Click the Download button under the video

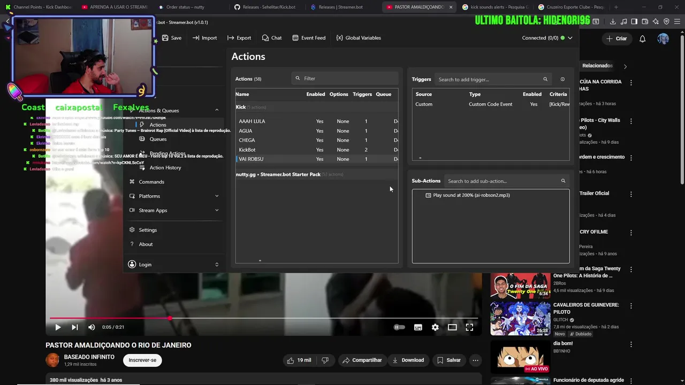(x=408, y=360)
